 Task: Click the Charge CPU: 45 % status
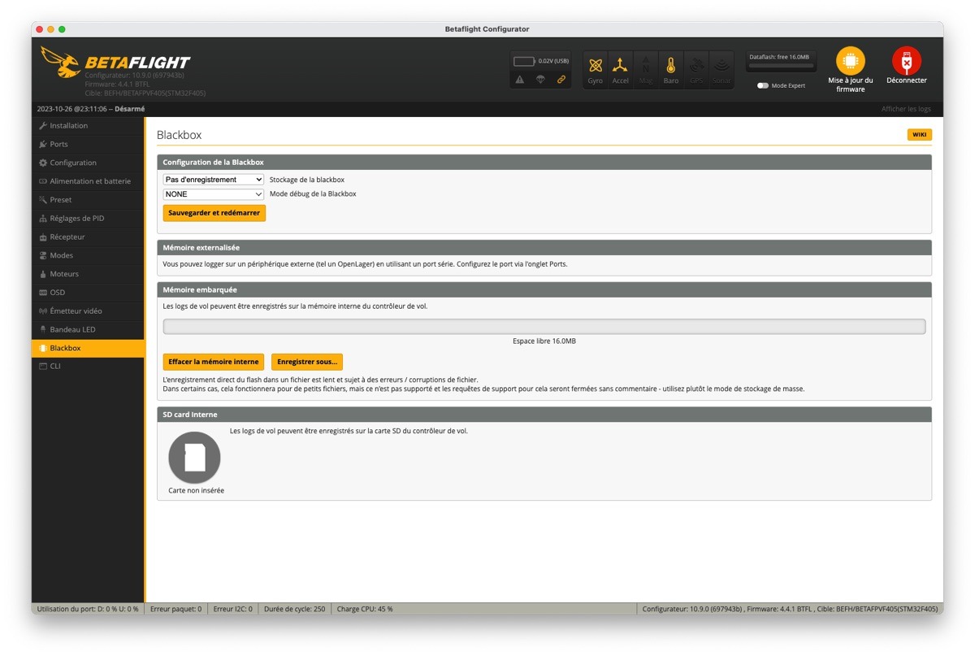click(x=365, y=609)
